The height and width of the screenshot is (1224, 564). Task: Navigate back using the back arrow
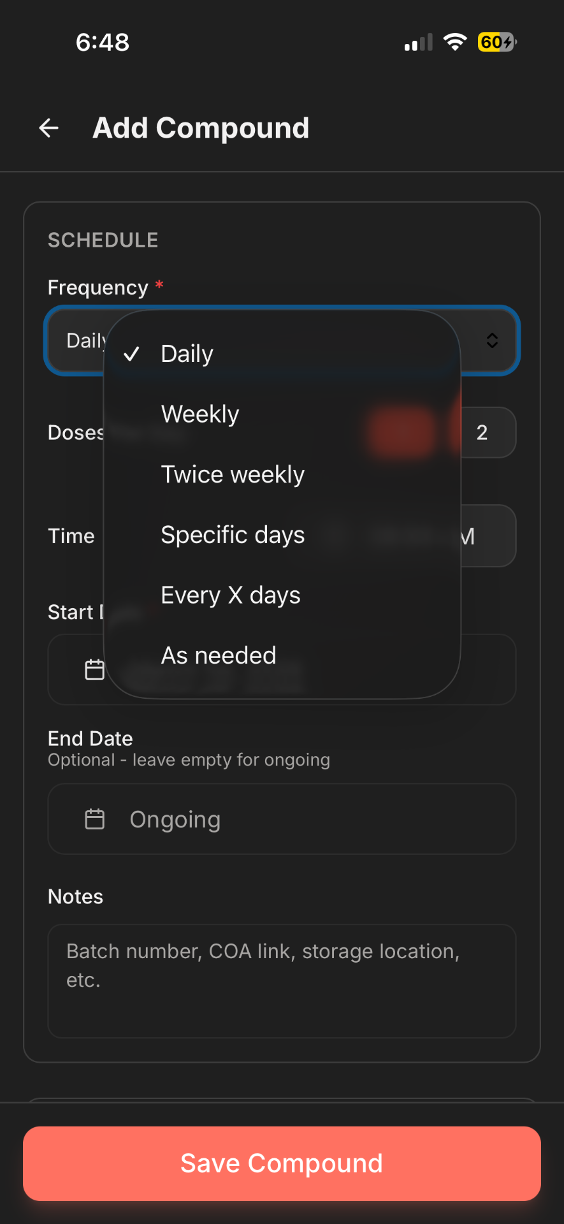(x=48, y=128)
